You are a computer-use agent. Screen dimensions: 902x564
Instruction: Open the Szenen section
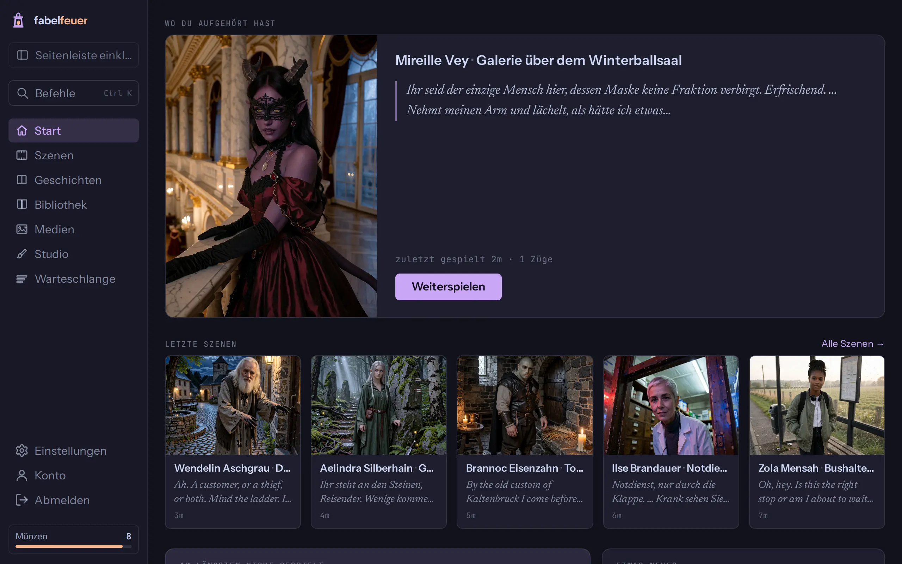click(73, 155)
